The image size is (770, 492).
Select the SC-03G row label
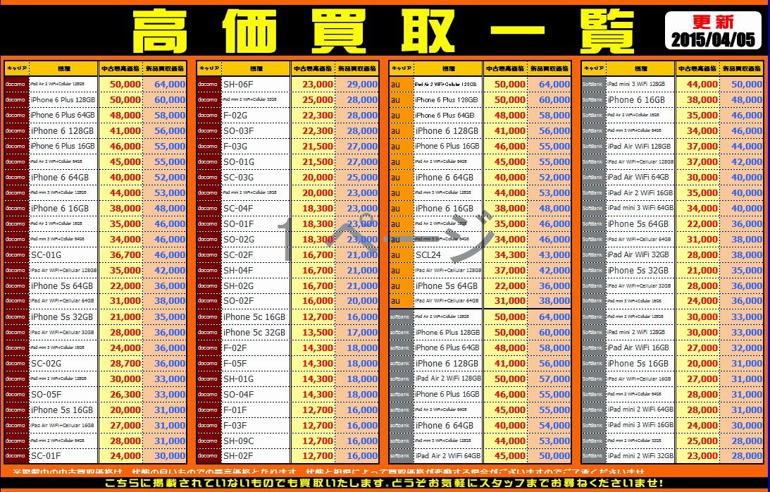[x=256, y=178]
